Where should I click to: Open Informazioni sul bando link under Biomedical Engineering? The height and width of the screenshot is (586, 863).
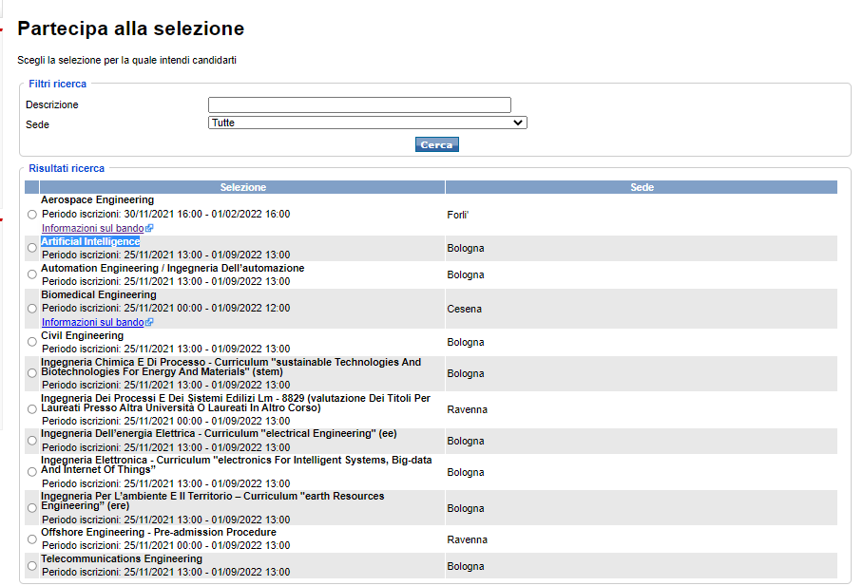coord(92,322)
